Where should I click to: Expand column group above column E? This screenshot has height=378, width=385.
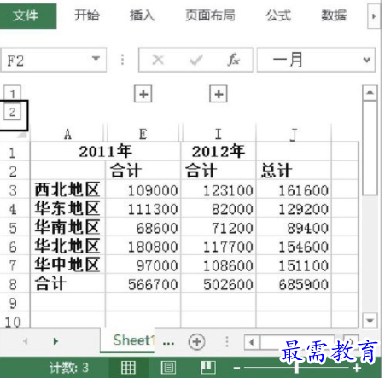[x=143, y=94]
